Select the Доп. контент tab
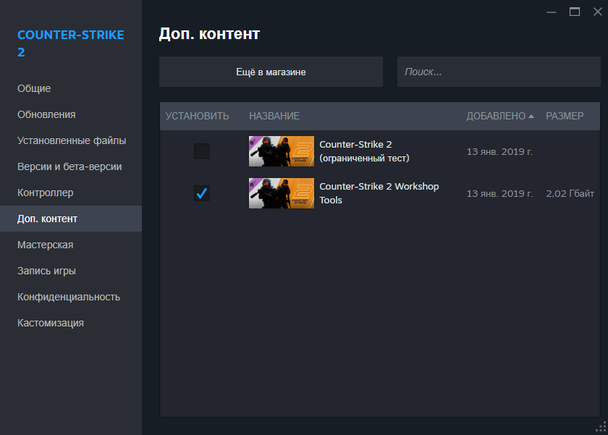 click(x=71, y=219)
